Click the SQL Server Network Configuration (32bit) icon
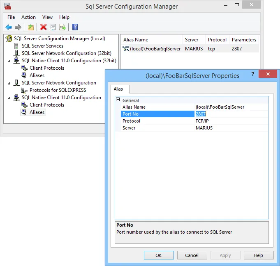280x266 pixels. (16, 53)
